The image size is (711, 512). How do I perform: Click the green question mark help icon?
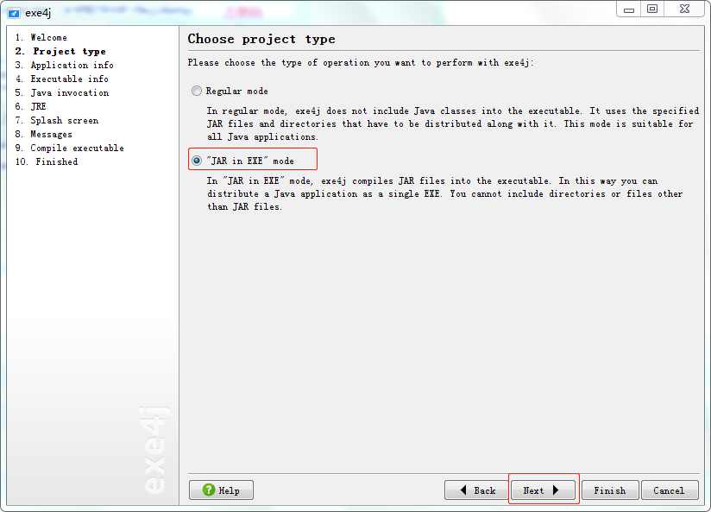click(209, 490)
